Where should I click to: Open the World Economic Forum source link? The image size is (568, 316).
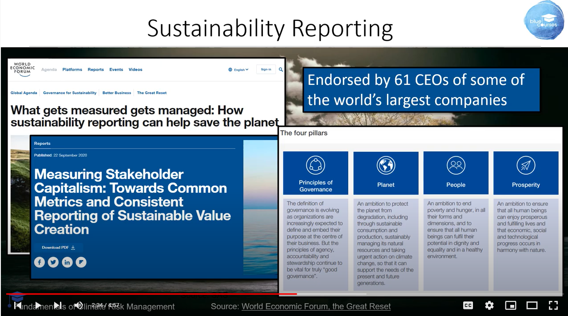(x=316, y=306)
